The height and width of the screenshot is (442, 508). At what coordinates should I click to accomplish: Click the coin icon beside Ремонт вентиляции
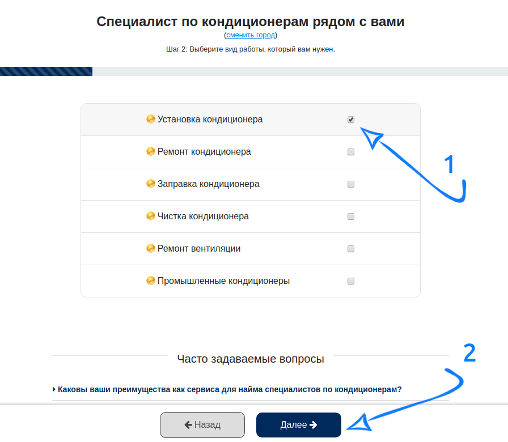(x=151, y=248)
